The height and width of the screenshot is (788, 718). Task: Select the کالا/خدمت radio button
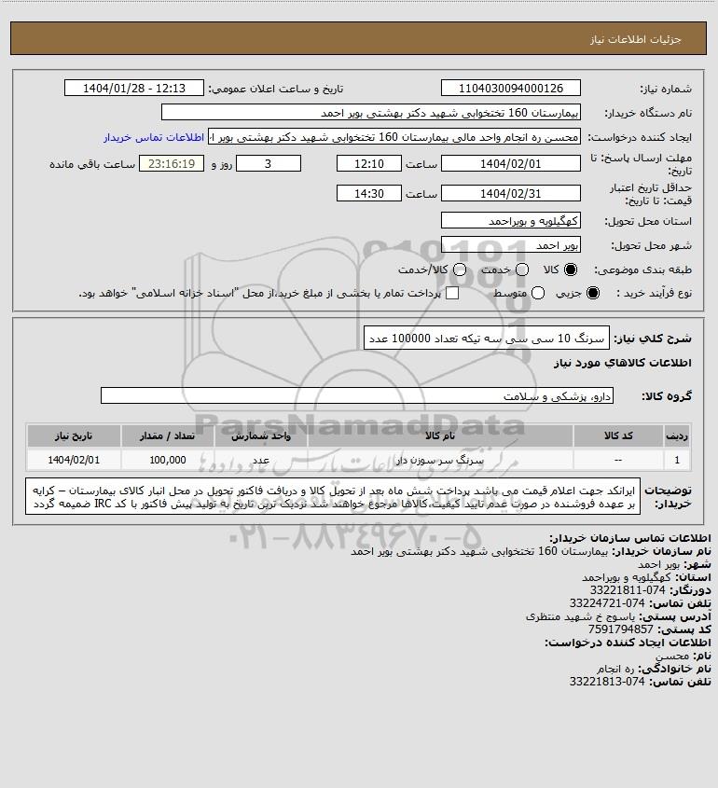pyautogui.click(x=459, y=270)
